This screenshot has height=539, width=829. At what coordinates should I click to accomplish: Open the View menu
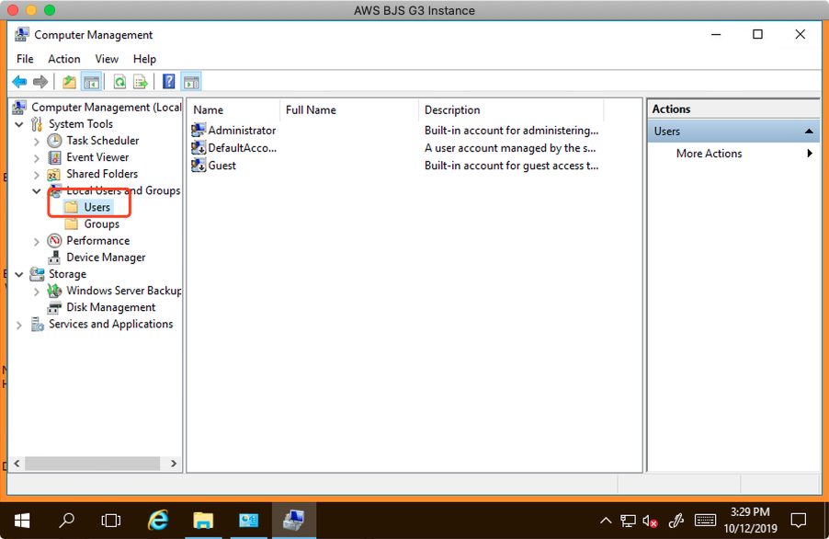[x=107, y=59]
